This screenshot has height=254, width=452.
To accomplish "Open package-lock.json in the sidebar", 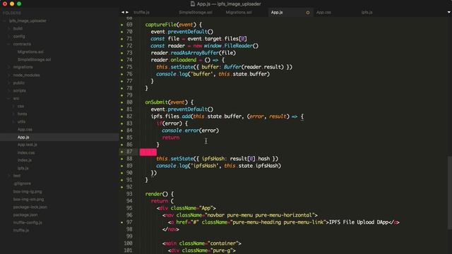I will click(x=30, y=207).
